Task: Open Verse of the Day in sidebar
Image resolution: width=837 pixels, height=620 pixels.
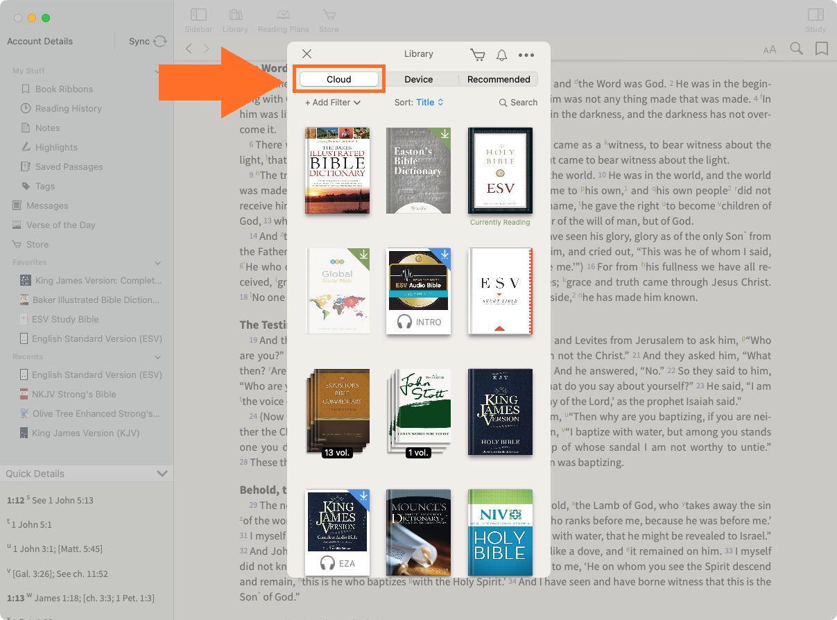Action: [53, 225]
